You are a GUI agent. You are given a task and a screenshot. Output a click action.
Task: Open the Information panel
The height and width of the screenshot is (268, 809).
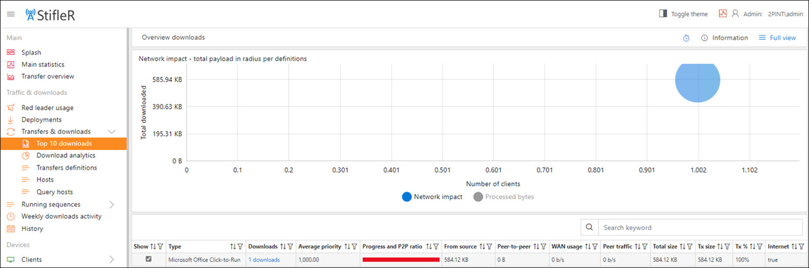725,38
